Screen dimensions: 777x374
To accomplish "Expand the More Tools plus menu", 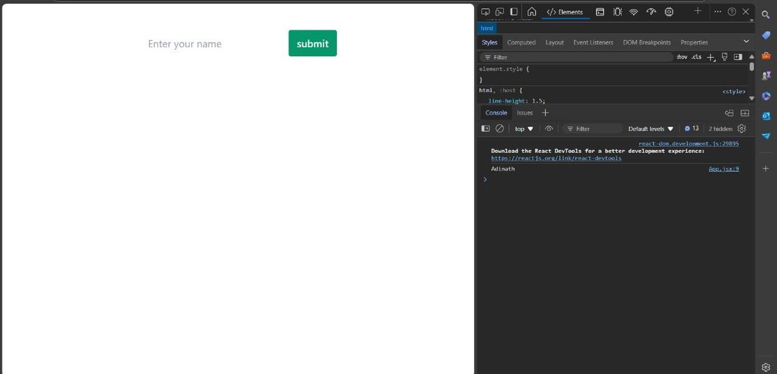I will coord(697,11).
